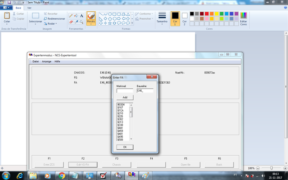The height and width of the screenshot is (180, 288).
Task: Click Editar Cores button
Action: (x=243, y=18)
